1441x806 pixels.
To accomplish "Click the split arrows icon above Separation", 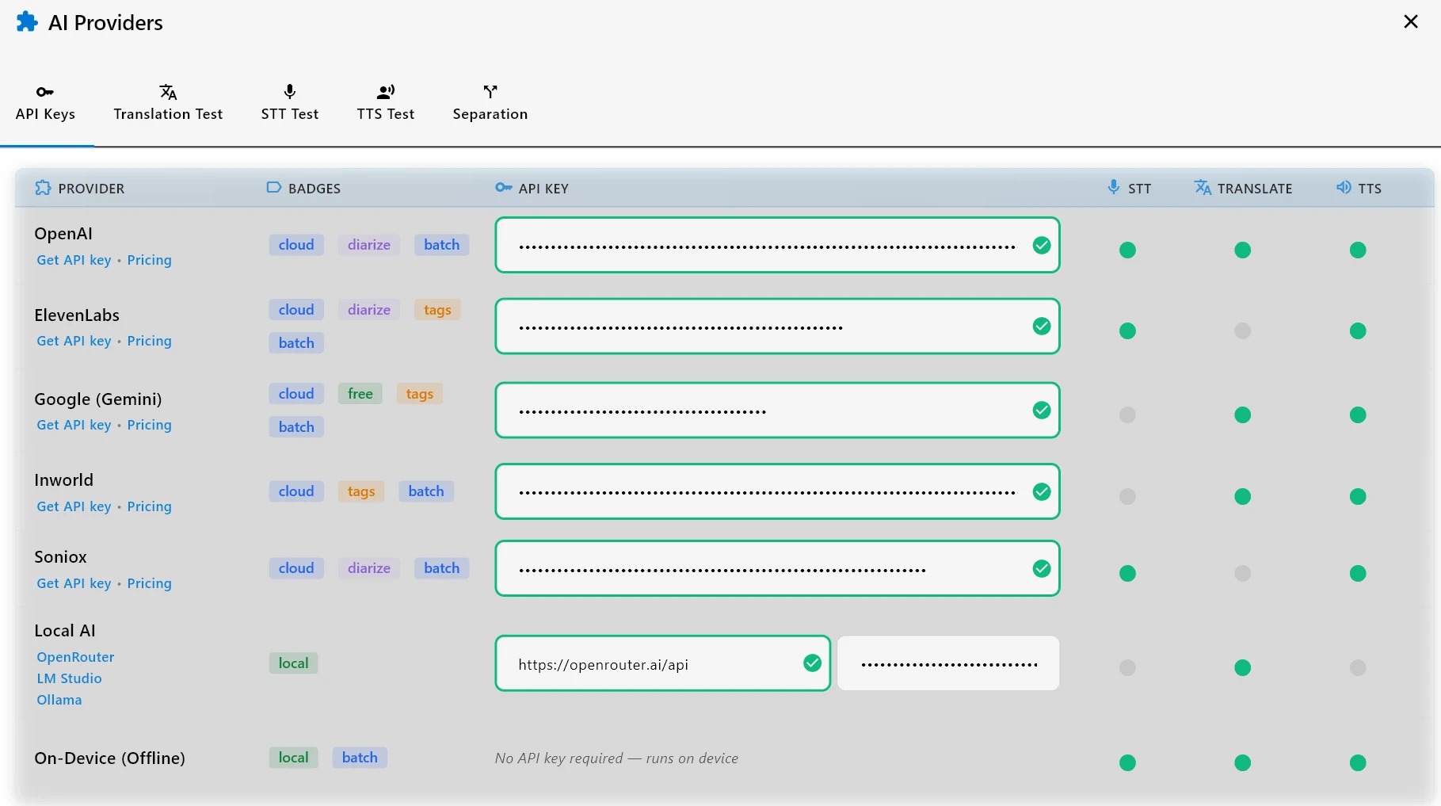I will click(x=490, y=92).
